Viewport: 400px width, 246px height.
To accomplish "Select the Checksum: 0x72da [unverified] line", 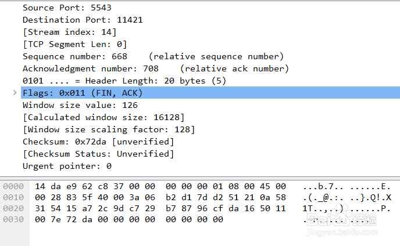I will pyautogui.click(x=98, y=142).
